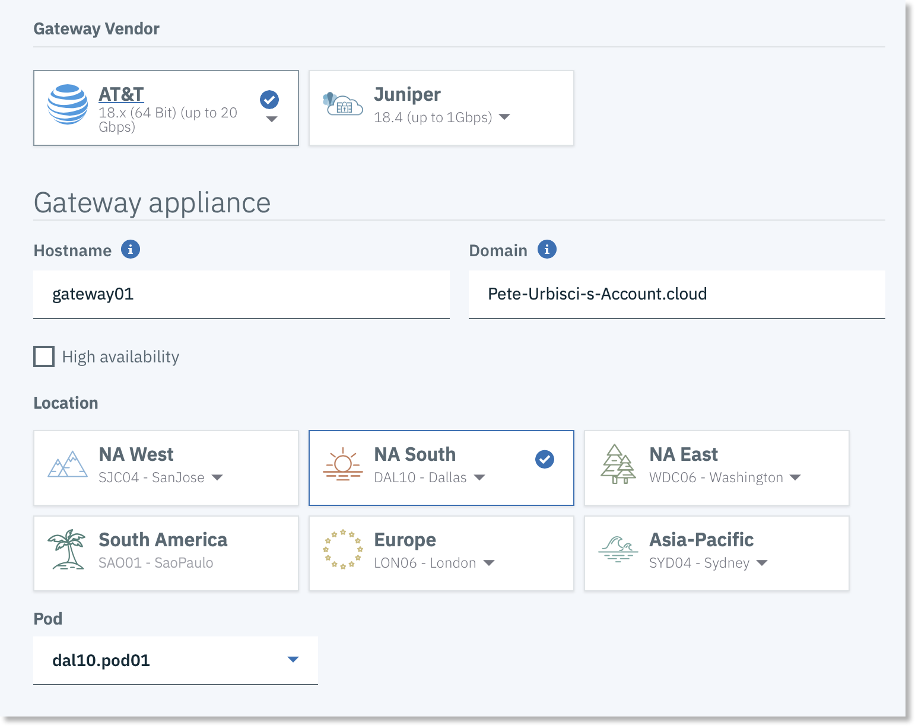
Task: Click the NA East pine trees icon
Action: 618,464
